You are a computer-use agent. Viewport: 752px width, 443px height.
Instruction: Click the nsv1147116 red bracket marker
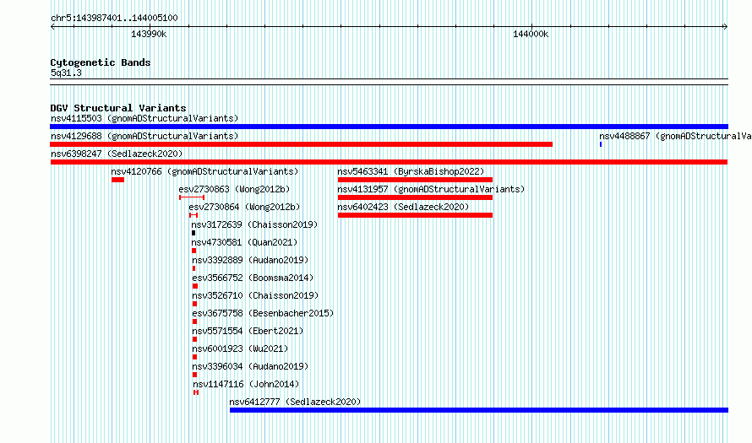pyautogui.click(x=196, y=392)
